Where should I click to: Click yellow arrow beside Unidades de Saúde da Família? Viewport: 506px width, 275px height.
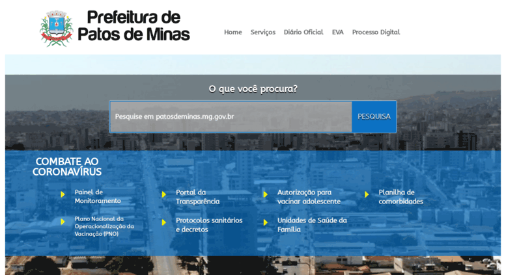click(x=266, y=222)
